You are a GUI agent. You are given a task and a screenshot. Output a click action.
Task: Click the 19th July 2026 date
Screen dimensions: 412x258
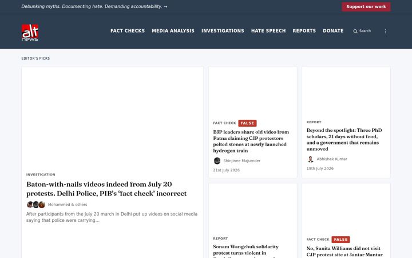point(320,169)
